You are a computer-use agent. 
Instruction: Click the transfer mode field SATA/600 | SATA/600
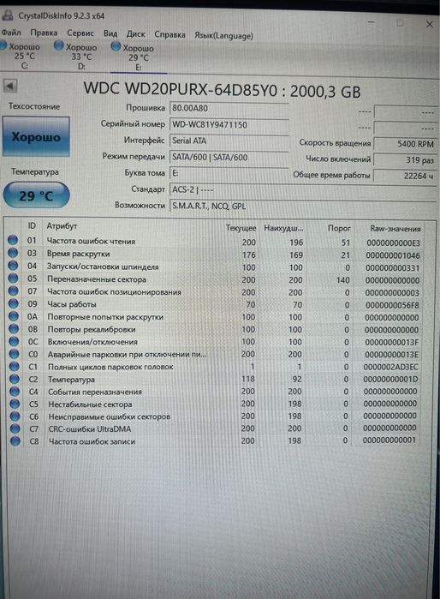pyautogui.click(x=229, y=157)
